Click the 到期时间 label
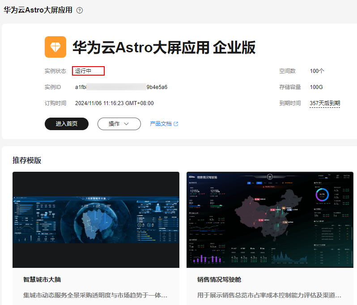Screen dimensions: 357x305 [x=290, y=103]
